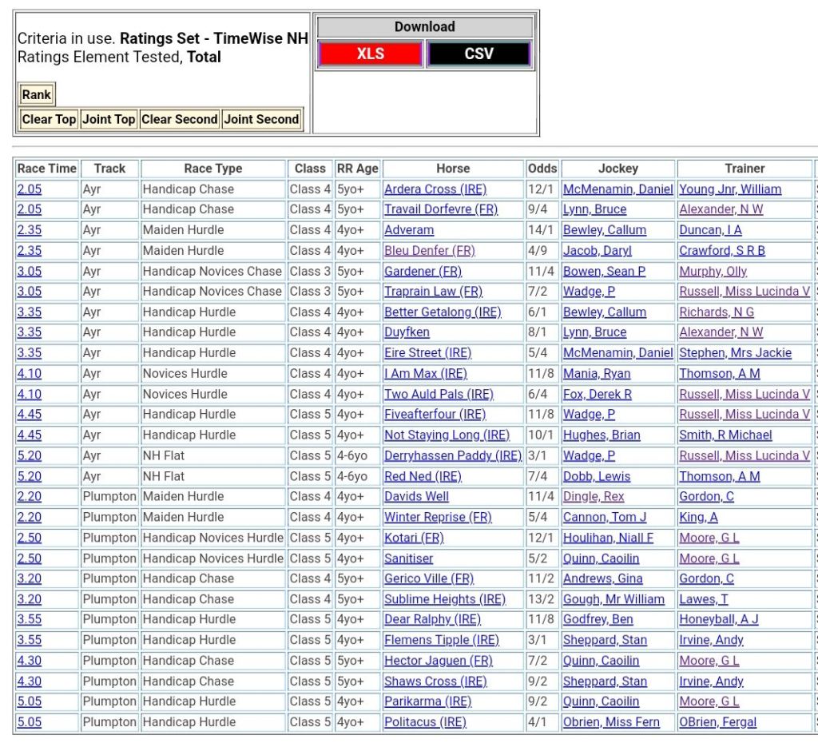Click horse link Davids Well
Screen dimensions: 818x747
click(x=416, y=497)
